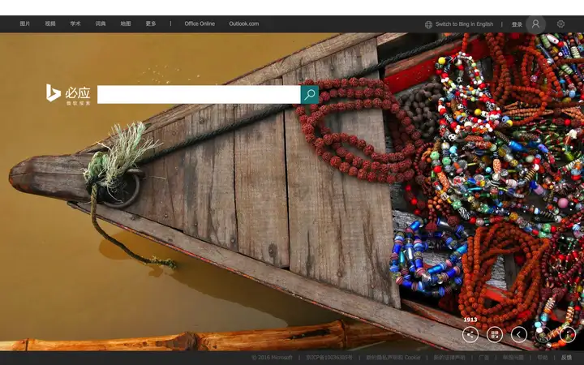The height and width of the screenshot is (365, 584).
Task: Click the teal magnifier search button
Action: (310, 95)
